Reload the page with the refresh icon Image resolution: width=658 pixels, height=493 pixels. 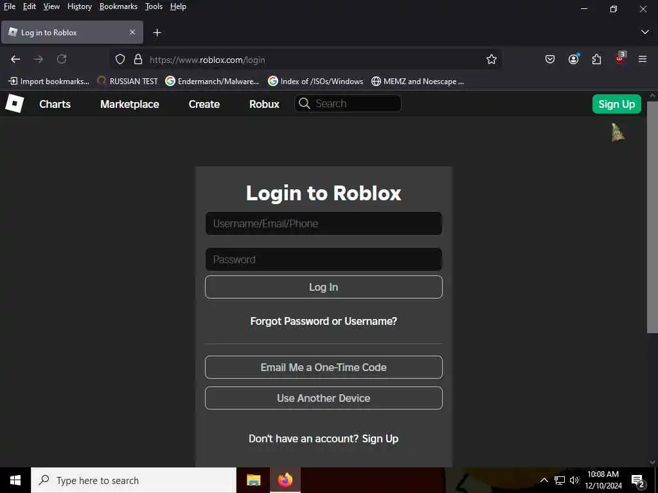pyautogui.click(x=62, y=60)
